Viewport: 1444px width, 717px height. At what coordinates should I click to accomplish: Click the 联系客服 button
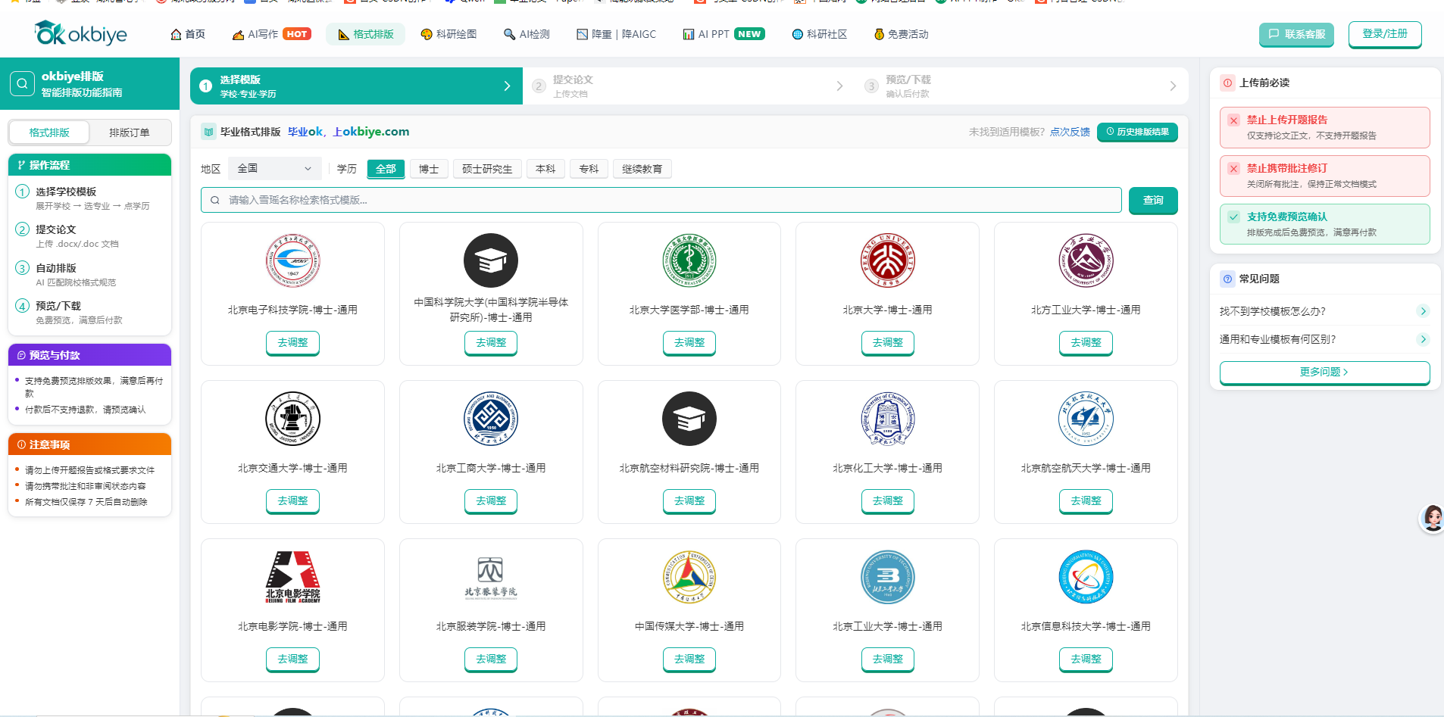1296,34
